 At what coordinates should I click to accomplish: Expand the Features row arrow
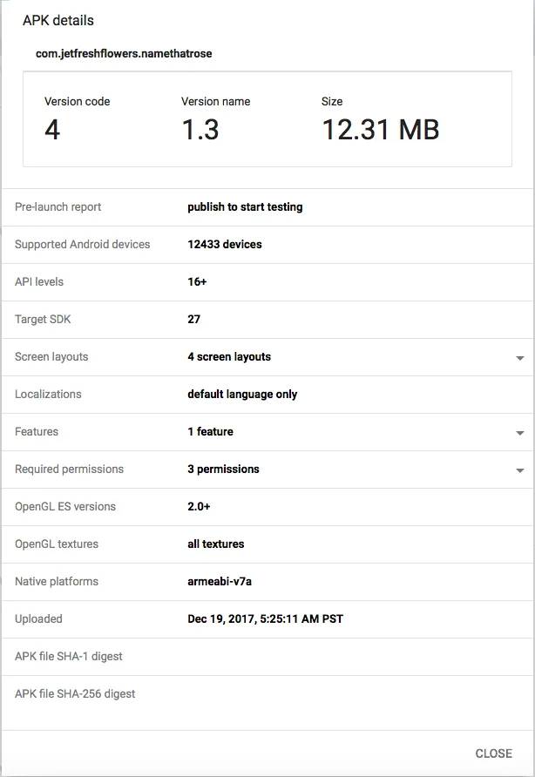pyautogui.click(x=520, y=433)
